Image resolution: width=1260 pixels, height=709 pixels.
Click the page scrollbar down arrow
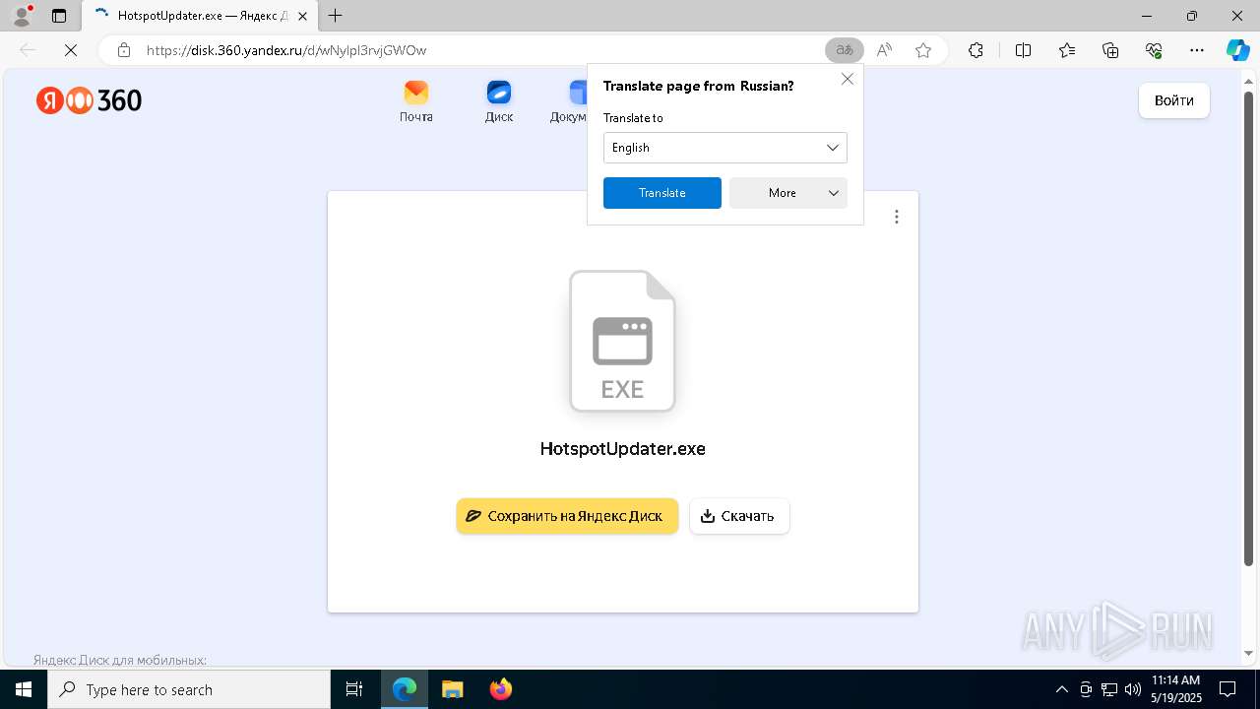click(1250, 653)
